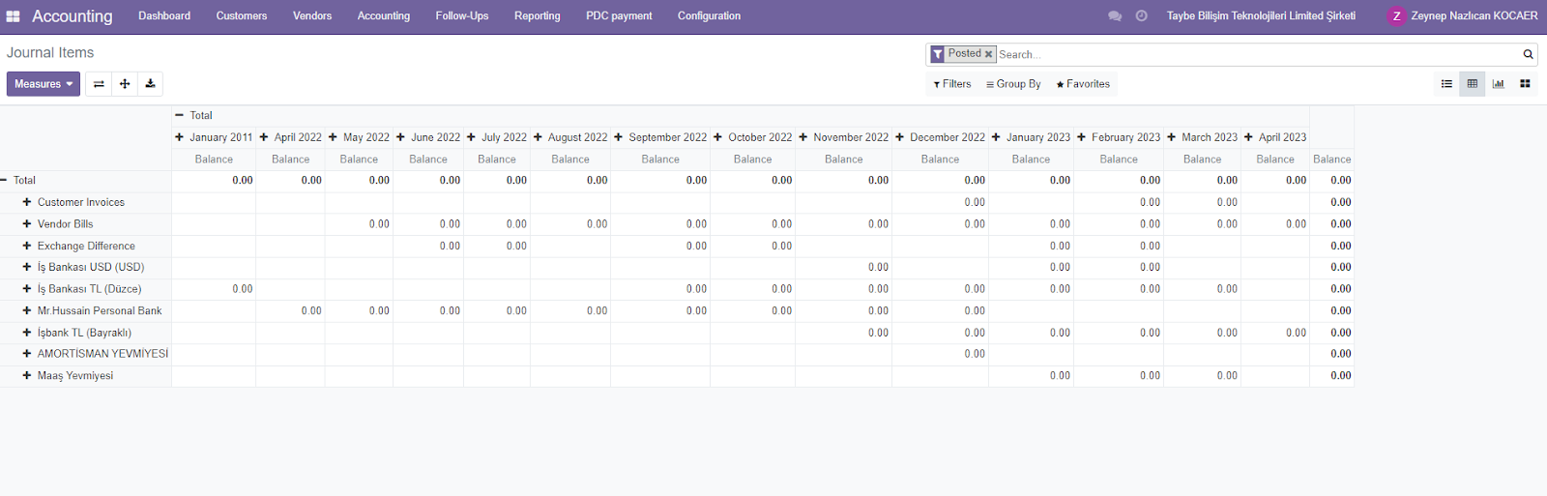
Task: Expand the September 2022 column
Action: click(x=618, y=137)
